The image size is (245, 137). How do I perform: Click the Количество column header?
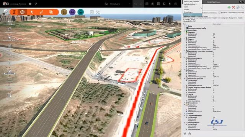click(217, 24)
